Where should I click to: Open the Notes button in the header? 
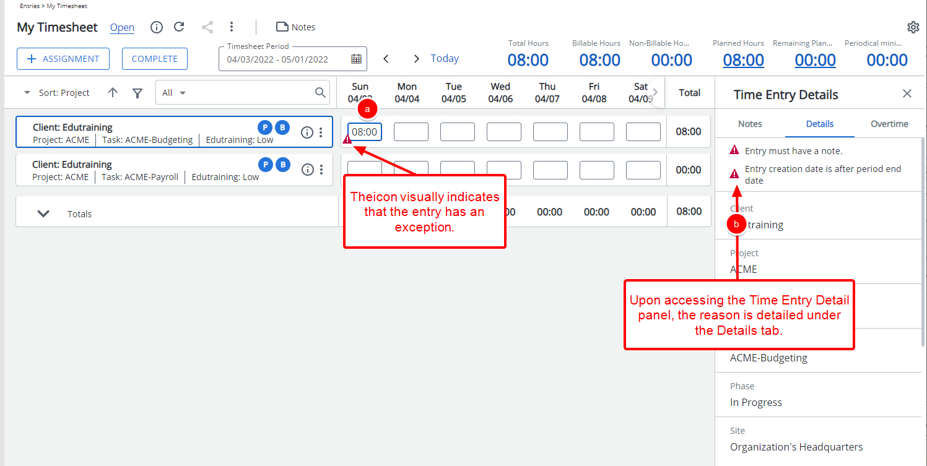(x=295, y=27)
